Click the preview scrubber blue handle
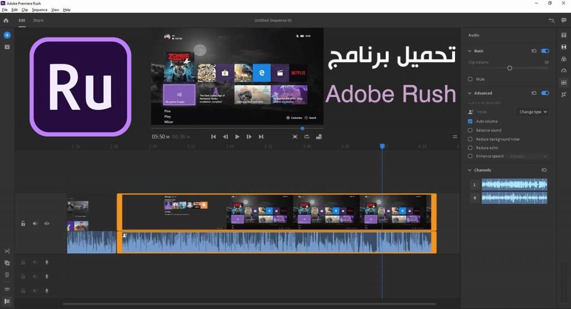This screenshot has width=571, height=309. 302,128
